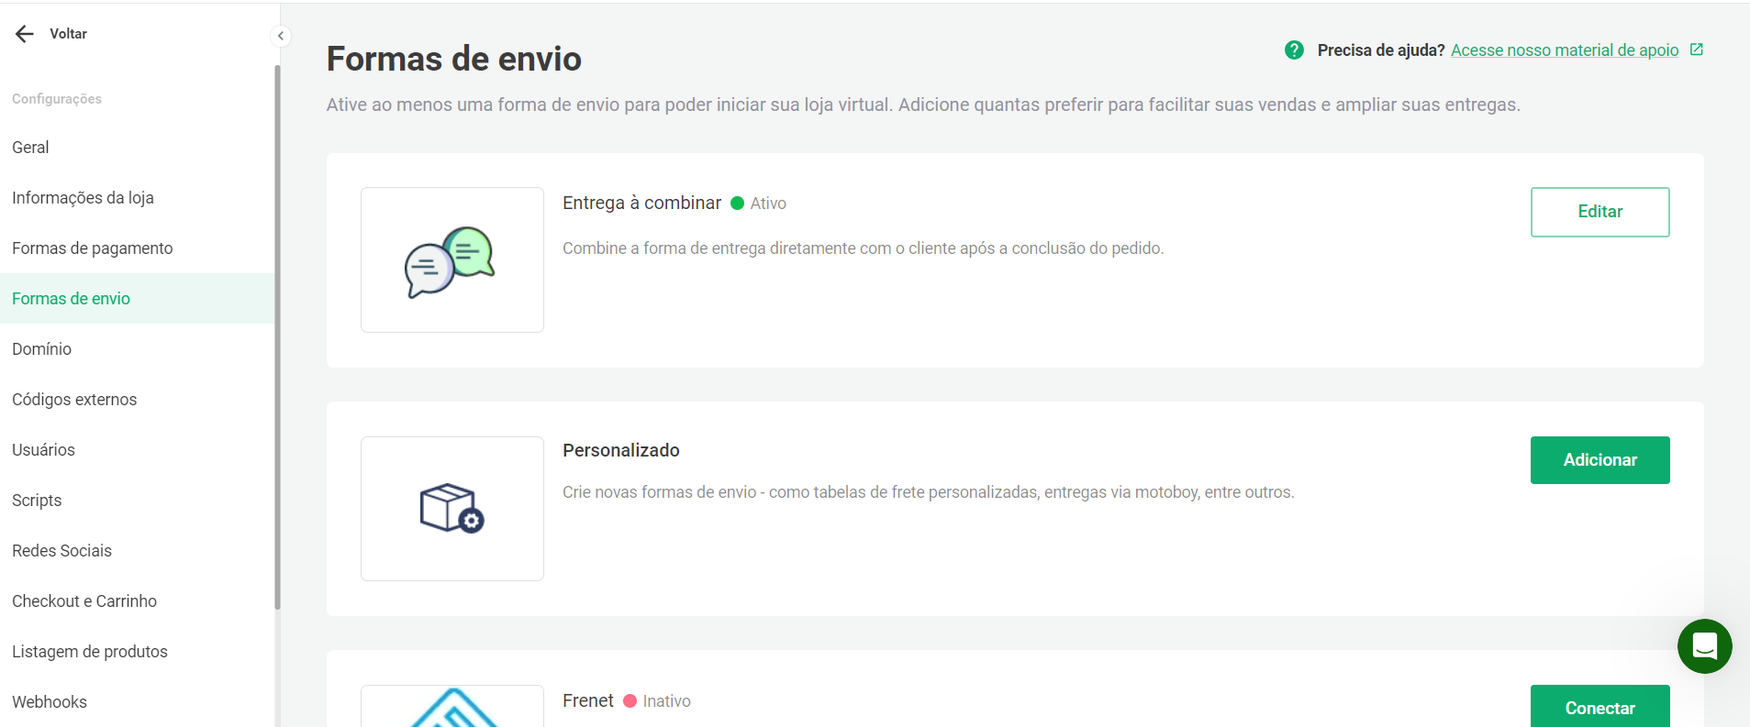The height and width of the screenshot is (727, 1750).
Task: Click the back arrow icon beside Voltar
Action: [x=25, y=34]
